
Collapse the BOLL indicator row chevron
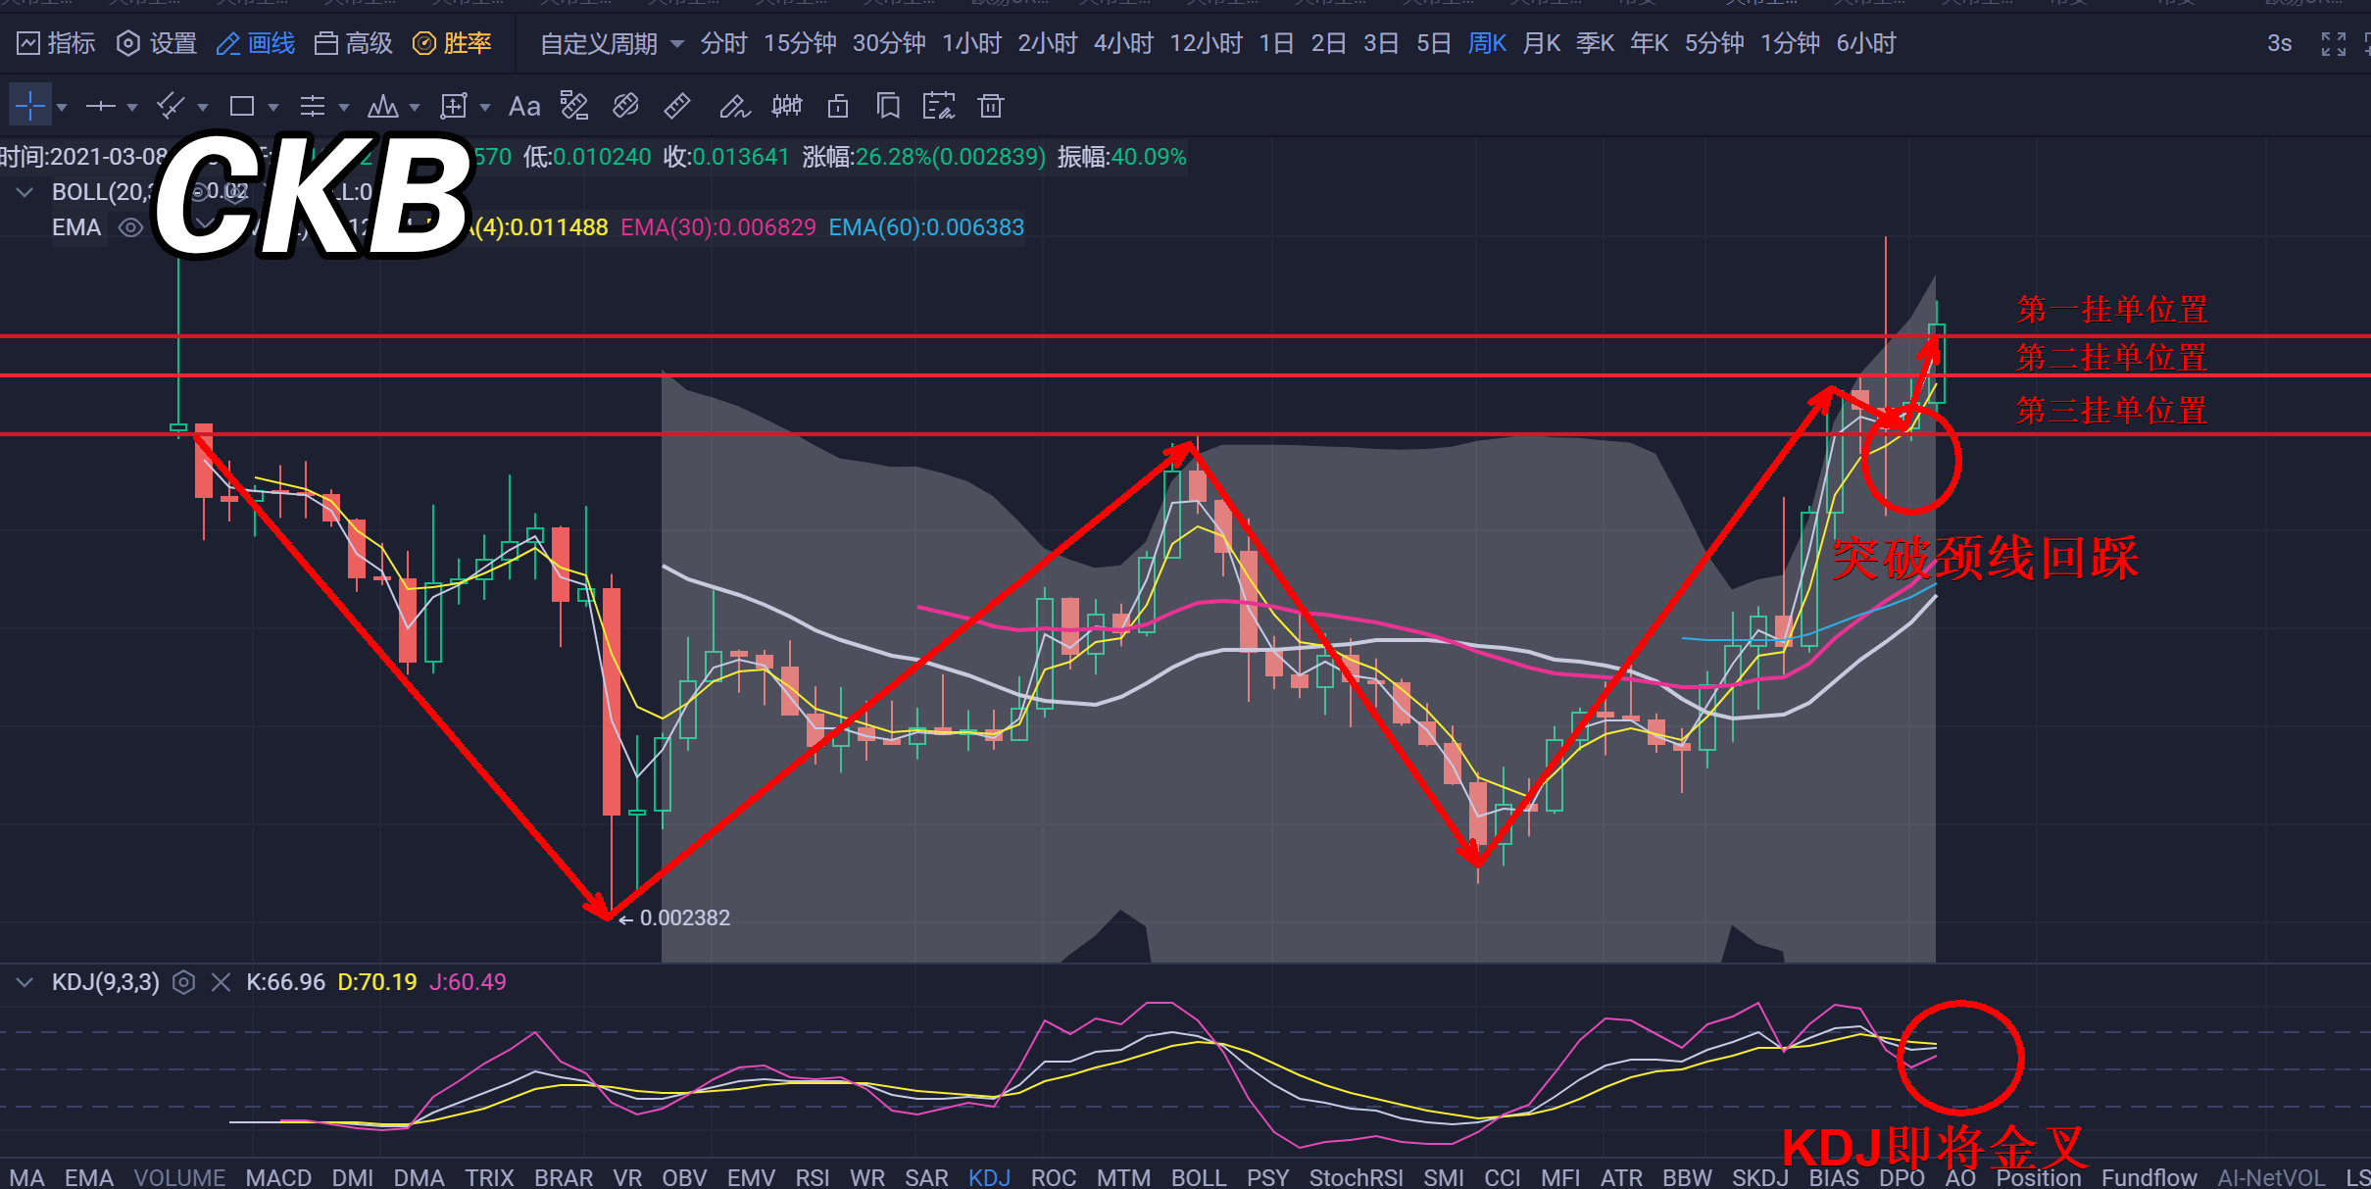coord(25,192)
